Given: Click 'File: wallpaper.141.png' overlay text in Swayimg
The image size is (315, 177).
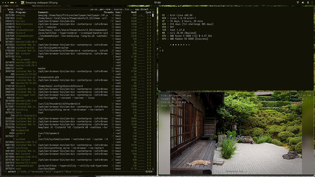Looking at the screenshot, I should coord(176,95).
